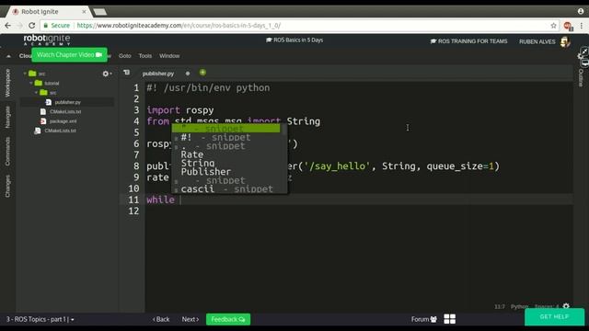The image size is (589, 331).
Task: Click the 'while' keyword on line 11
Action: pos(160,200)
